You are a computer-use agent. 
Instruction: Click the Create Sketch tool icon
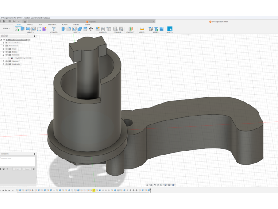[17, 28]
